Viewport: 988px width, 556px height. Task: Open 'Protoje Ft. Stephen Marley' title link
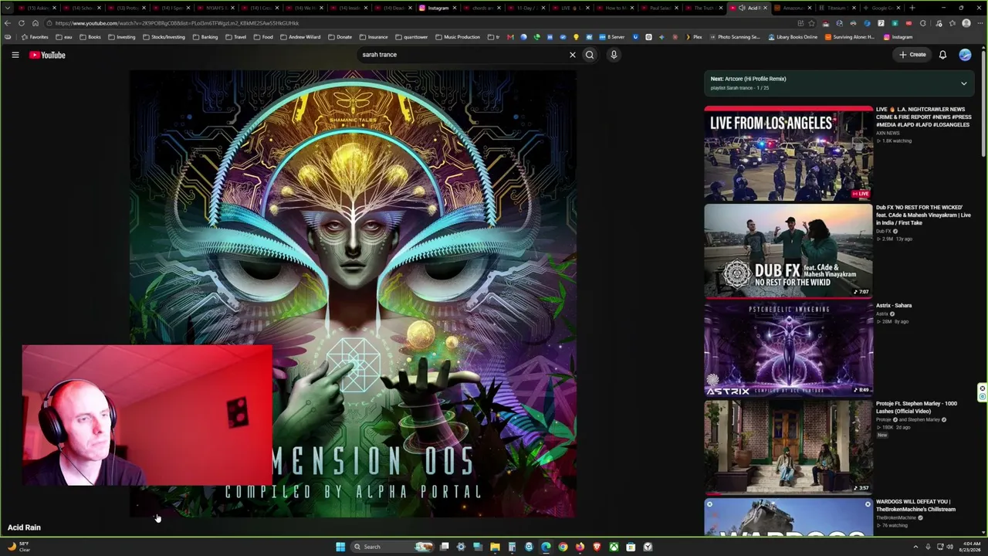(x=916, y=407)
